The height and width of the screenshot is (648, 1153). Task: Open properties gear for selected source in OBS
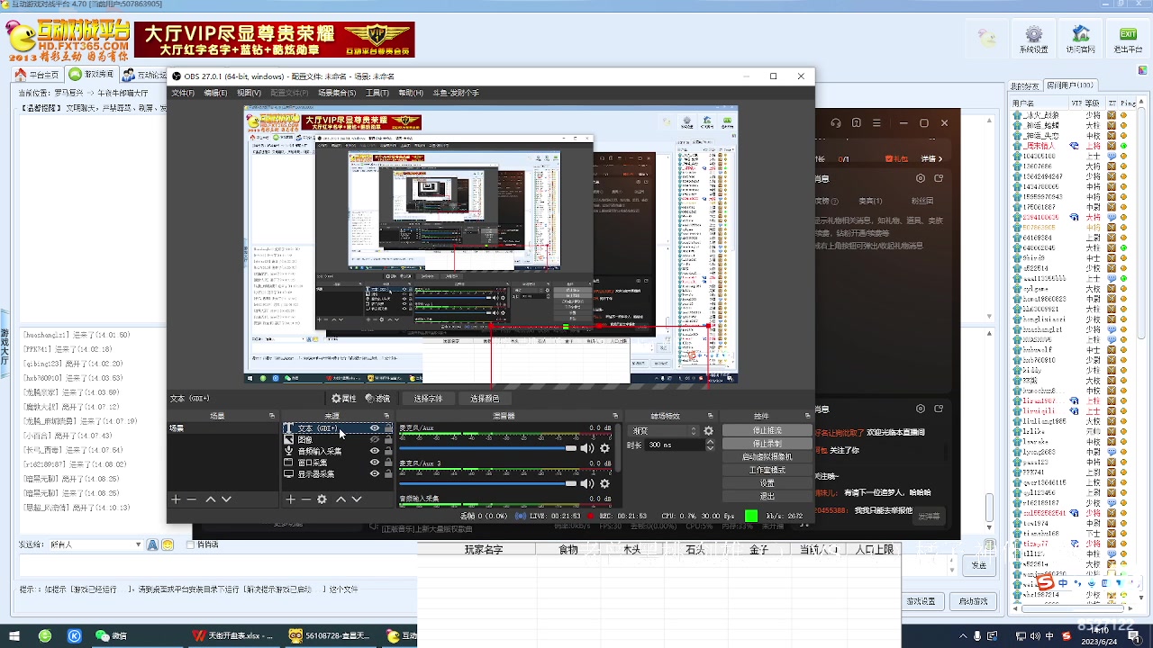(x=343, y=399)
